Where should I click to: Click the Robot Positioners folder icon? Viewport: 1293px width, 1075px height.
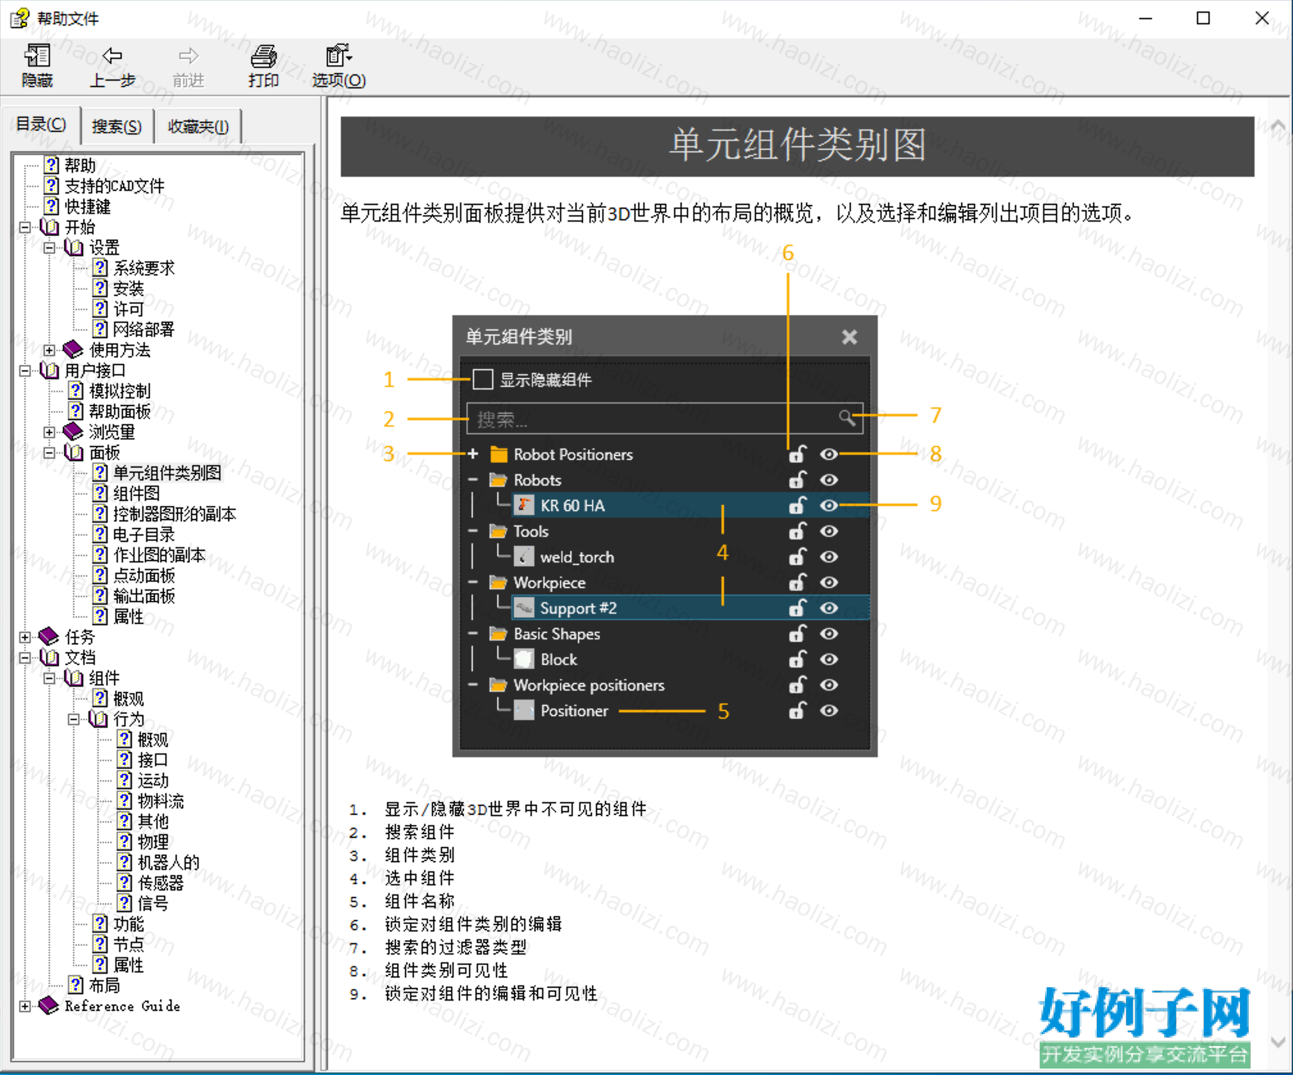[498, 454]
